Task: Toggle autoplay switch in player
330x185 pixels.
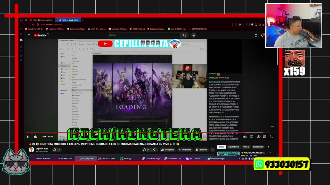Action: [x=245, y=137]
